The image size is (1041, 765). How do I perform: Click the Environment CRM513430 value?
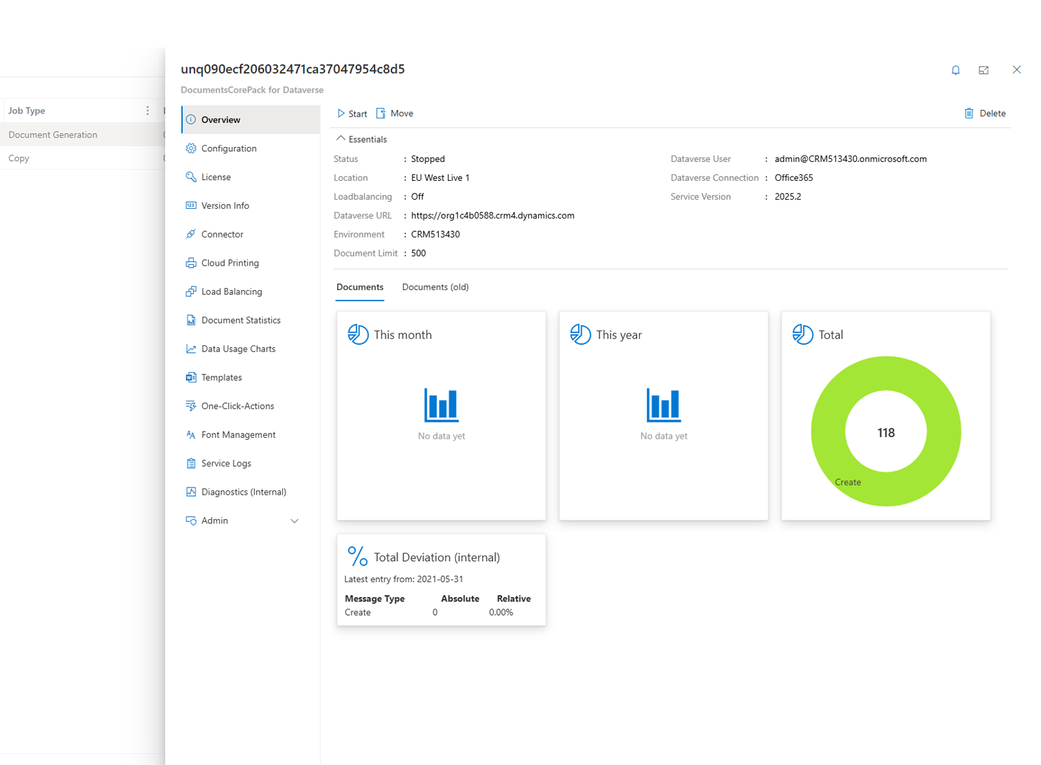click(435, 235)
